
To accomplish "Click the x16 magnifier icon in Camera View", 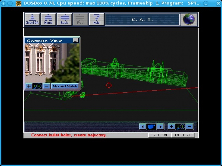I will [x=37, y=86].
